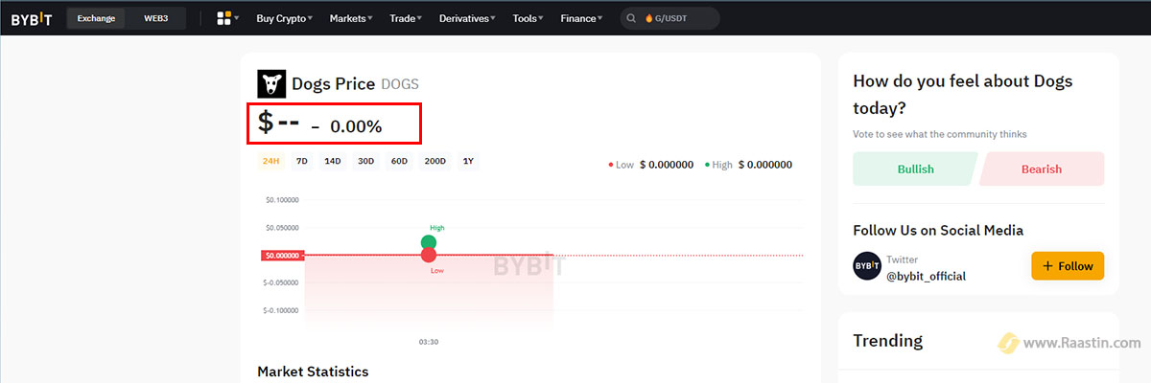
Task: Click the $0.100000 axis label
Action: coord(283,200)
